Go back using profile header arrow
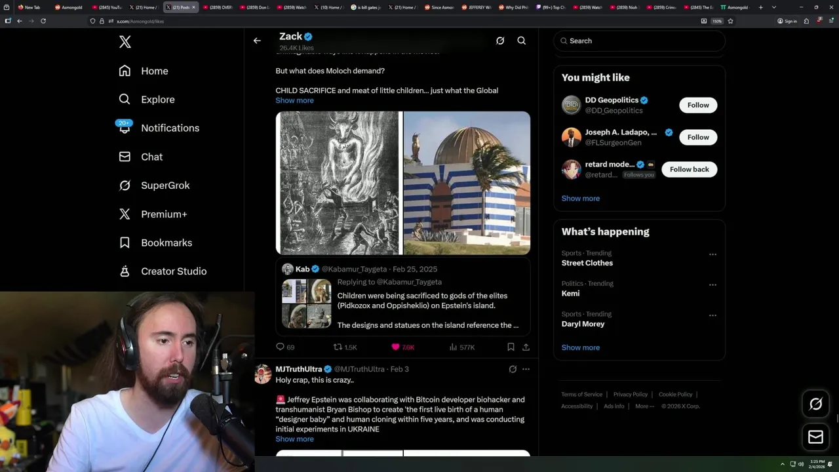 pos(257,41)
